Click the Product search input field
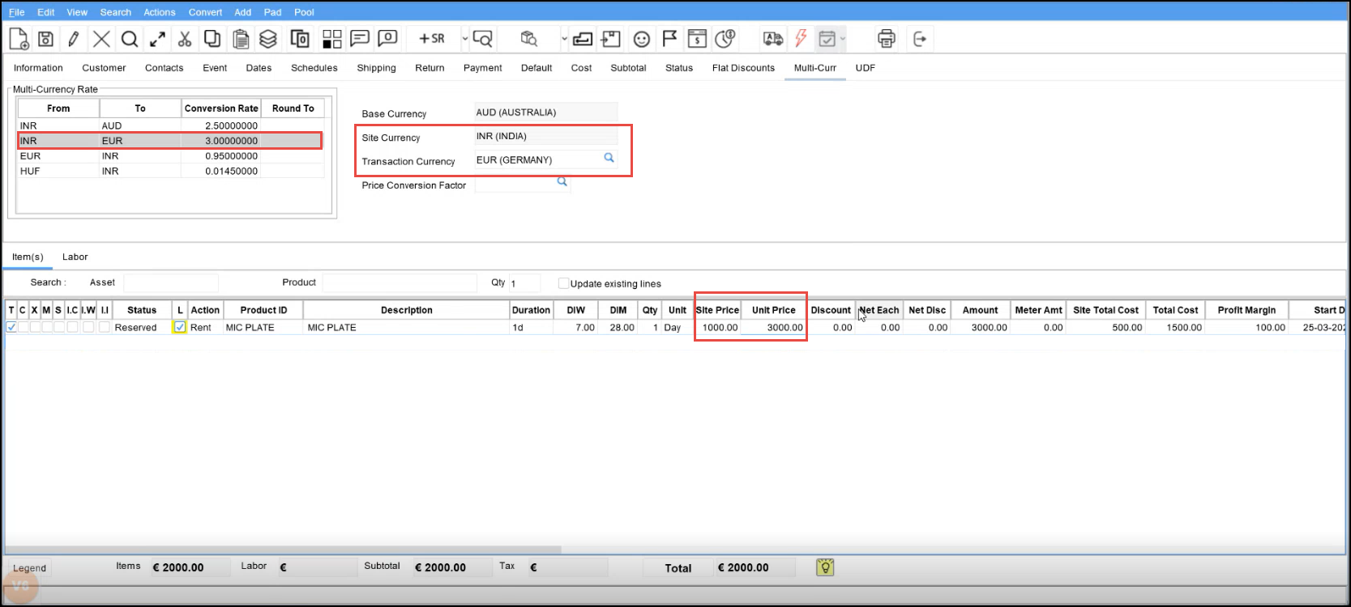 pyautogui.click(x=400, y=282)
